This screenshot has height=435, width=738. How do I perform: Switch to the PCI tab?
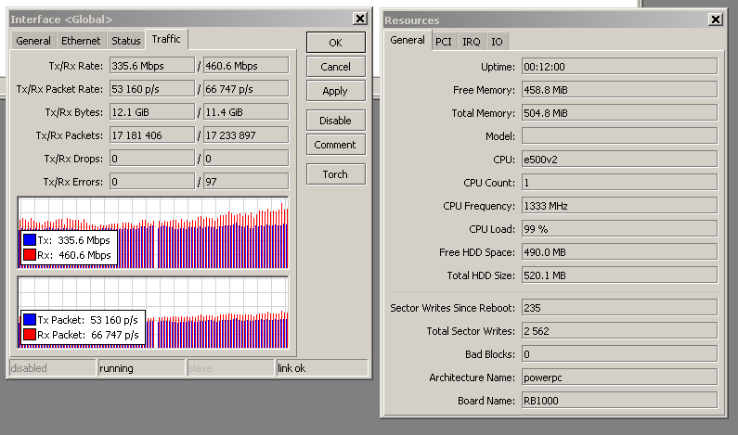[444, 42]
